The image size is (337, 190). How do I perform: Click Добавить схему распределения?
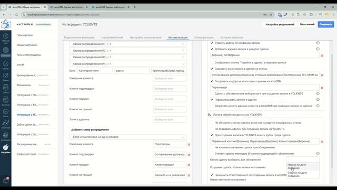click(x=90, y=130)
